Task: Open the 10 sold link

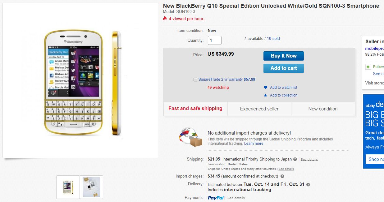Action: pos(273,39)
